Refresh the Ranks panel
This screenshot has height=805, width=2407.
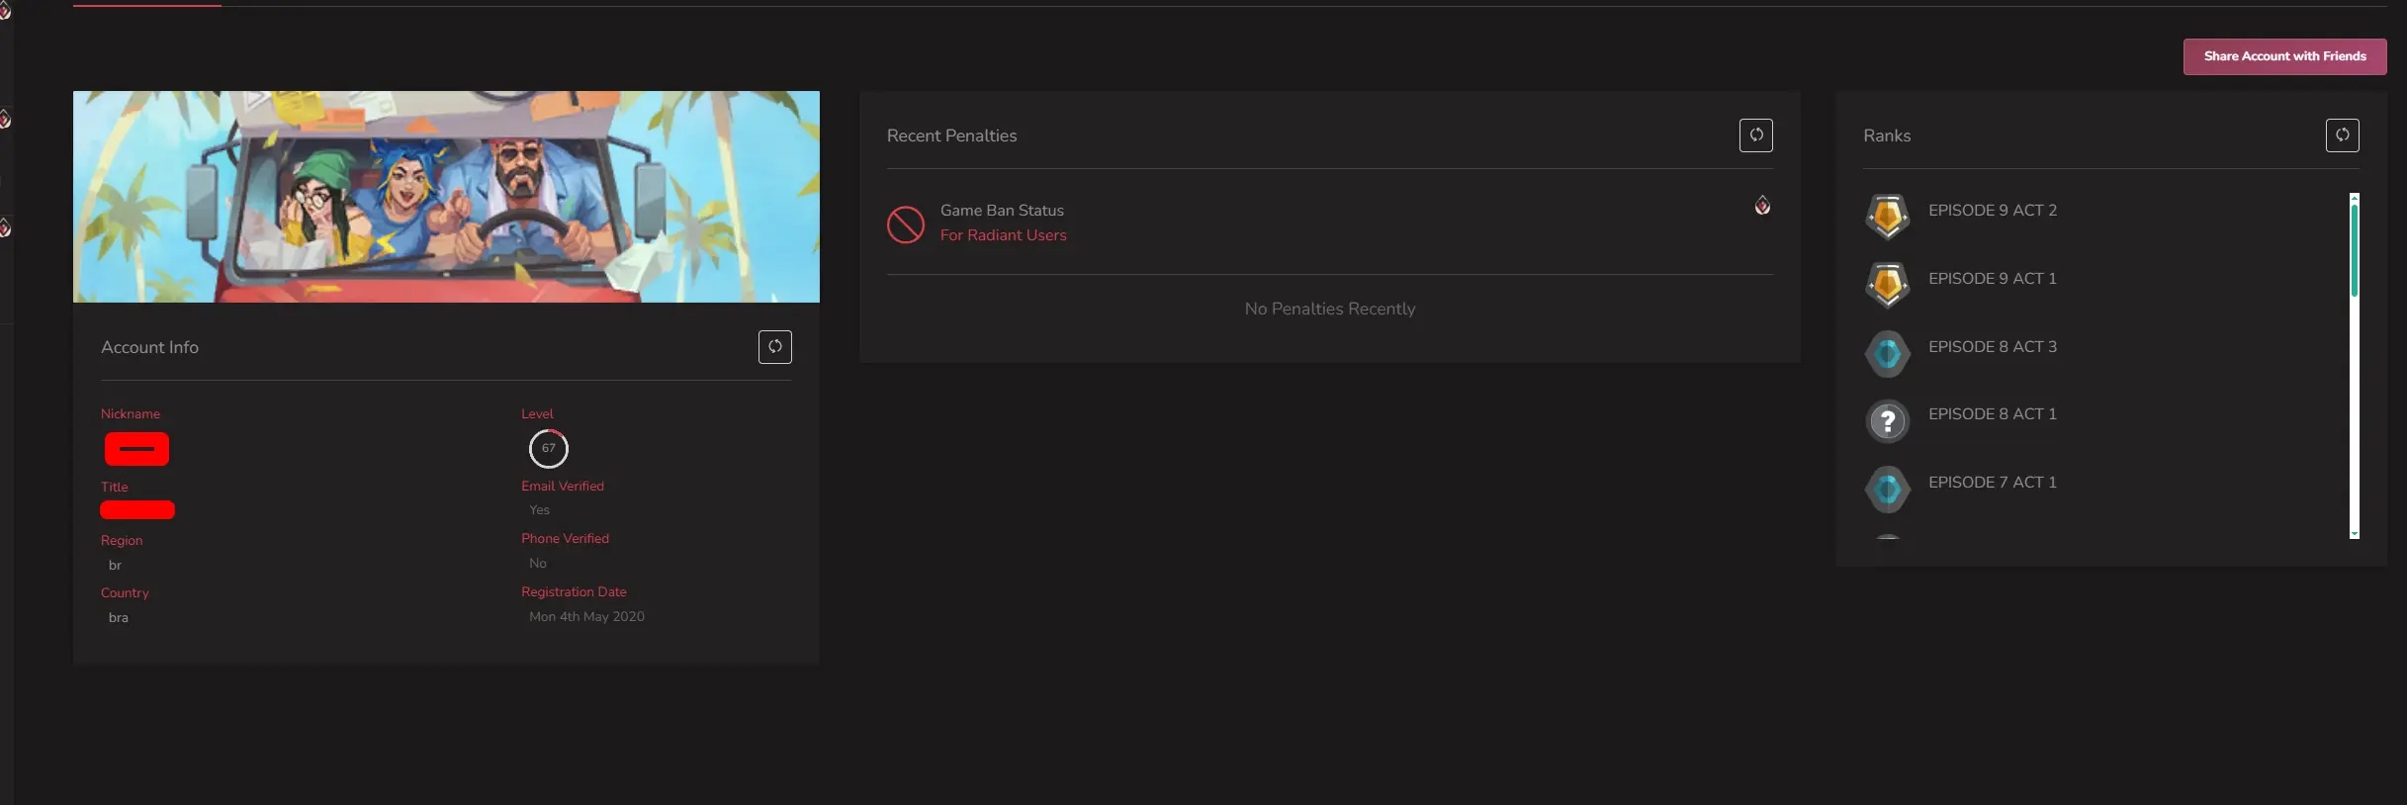(x=2343, y=135)
